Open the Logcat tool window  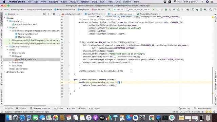click(x=94, y=108)
